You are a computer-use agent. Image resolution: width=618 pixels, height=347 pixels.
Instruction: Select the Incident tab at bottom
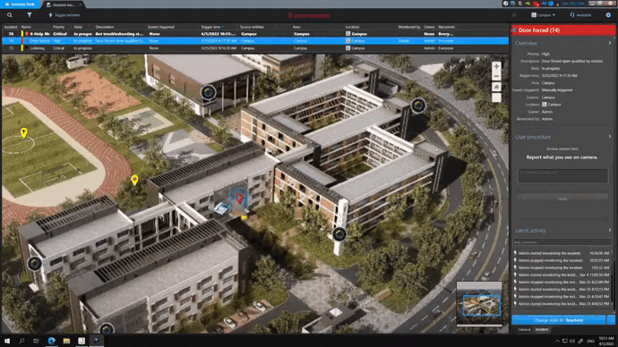[542, 329]
